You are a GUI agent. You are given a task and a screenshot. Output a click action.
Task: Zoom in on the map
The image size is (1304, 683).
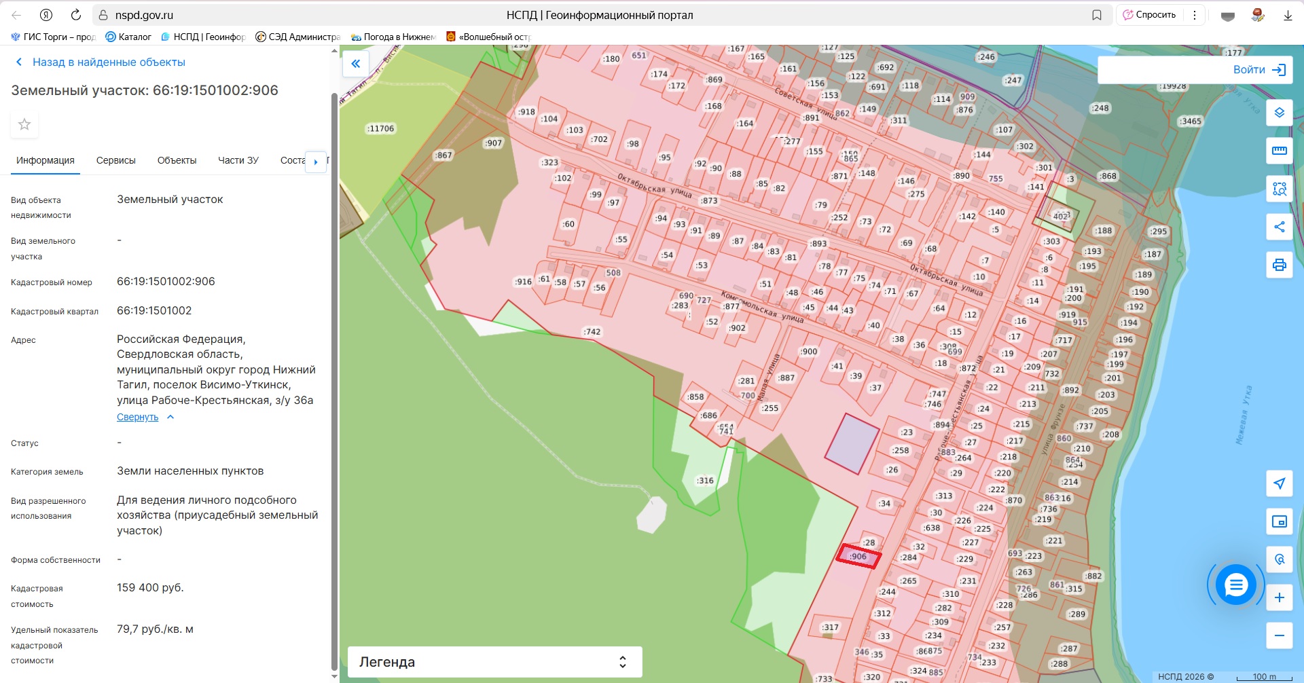(x=1279, y=597)
